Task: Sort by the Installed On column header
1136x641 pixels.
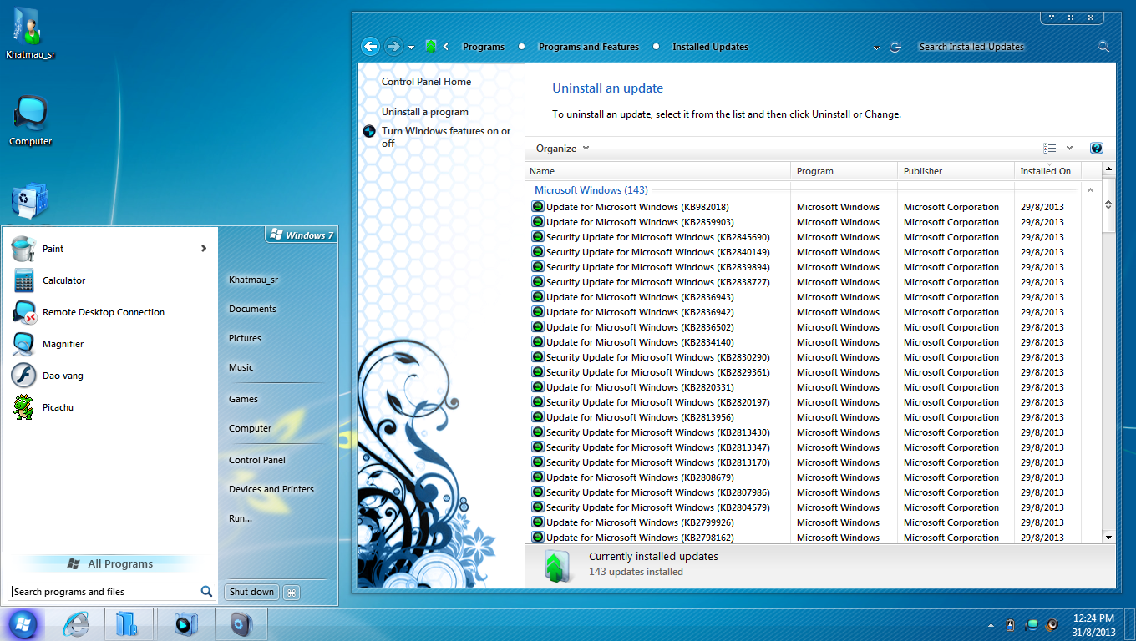Action: point(1047,171)
